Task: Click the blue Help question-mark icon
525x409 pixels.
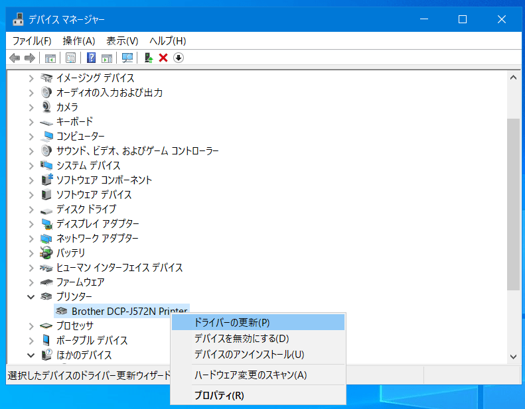Action: tap(91, 58)
